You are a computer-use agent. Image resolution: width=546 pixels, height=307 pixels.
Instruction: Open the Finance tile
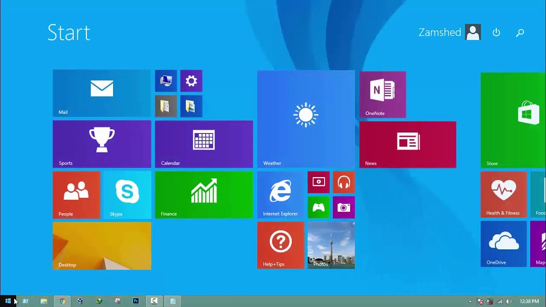click(x=204, y=195)
